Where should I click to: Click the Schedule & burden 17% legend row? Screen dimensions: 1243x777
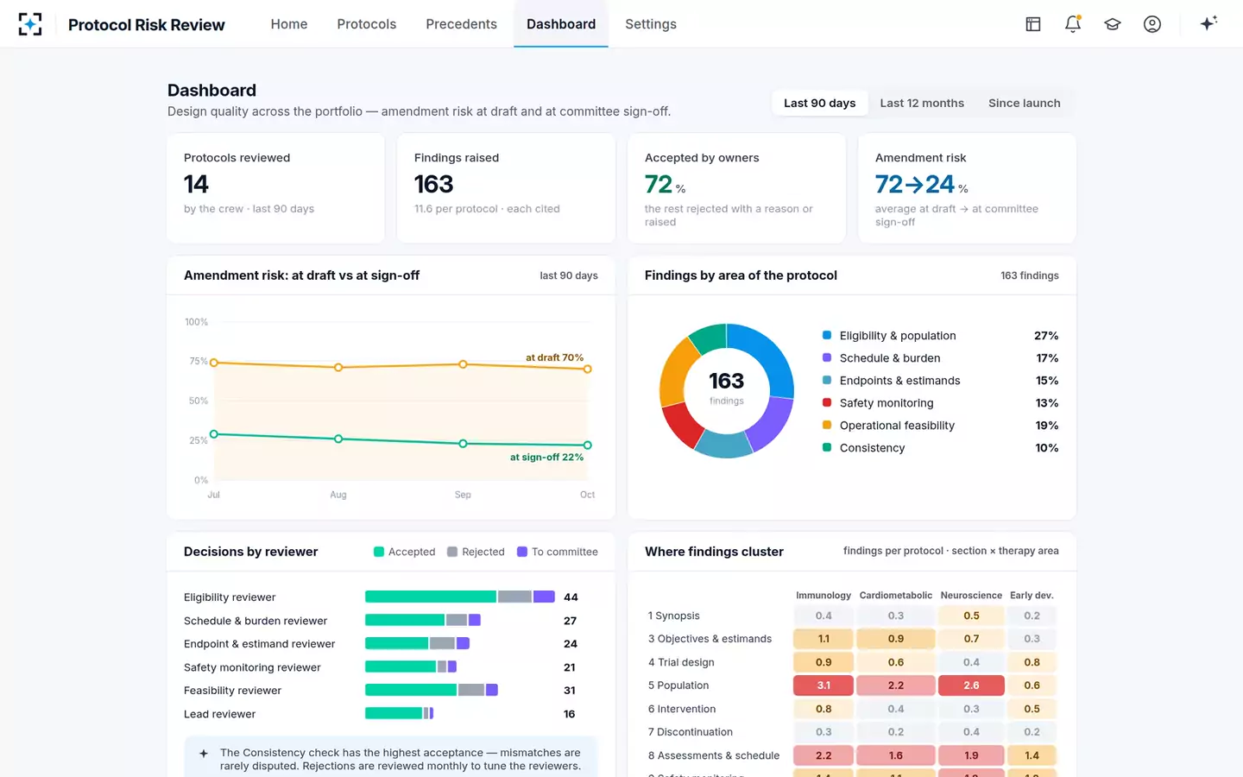click(x=940, y=357)
